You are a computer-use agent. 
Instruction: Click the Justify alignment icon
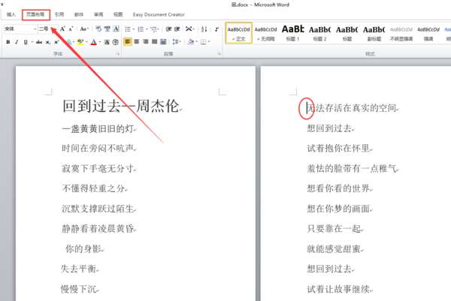tap(154, 42)
